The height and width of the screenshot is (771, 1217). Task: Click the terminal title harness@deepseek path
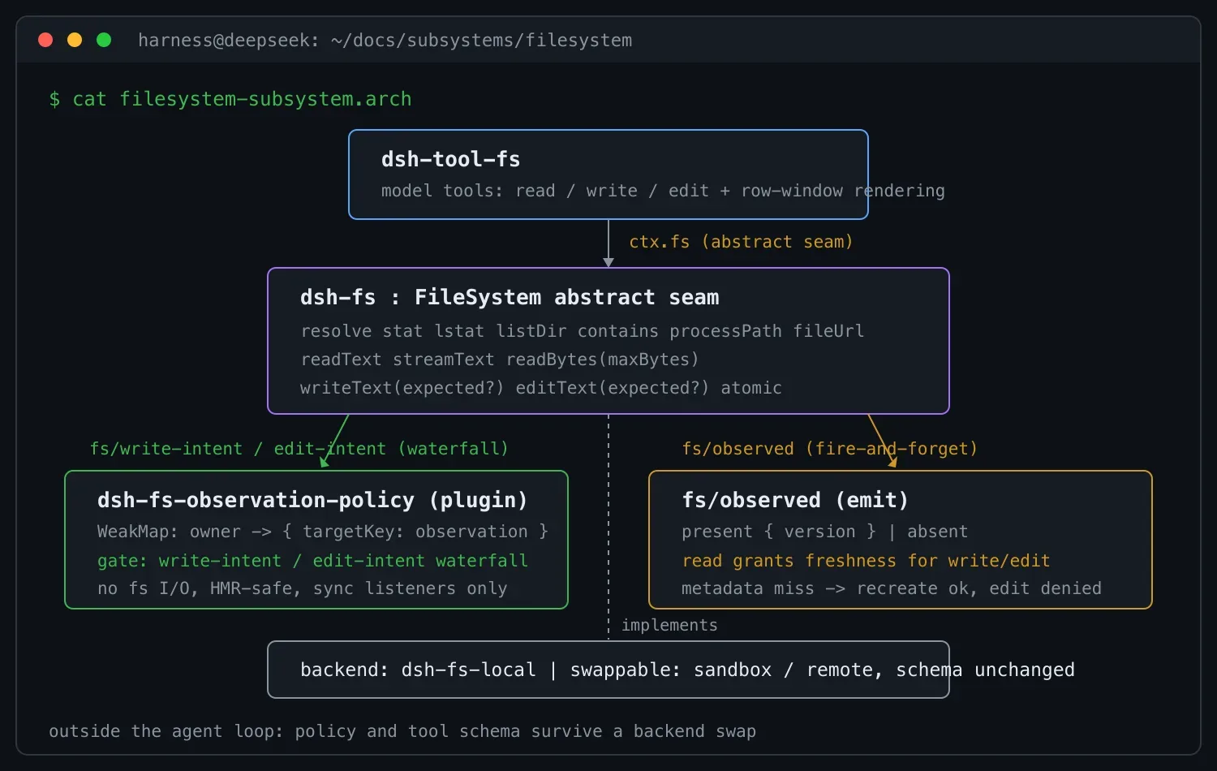[x=385, y=41]
